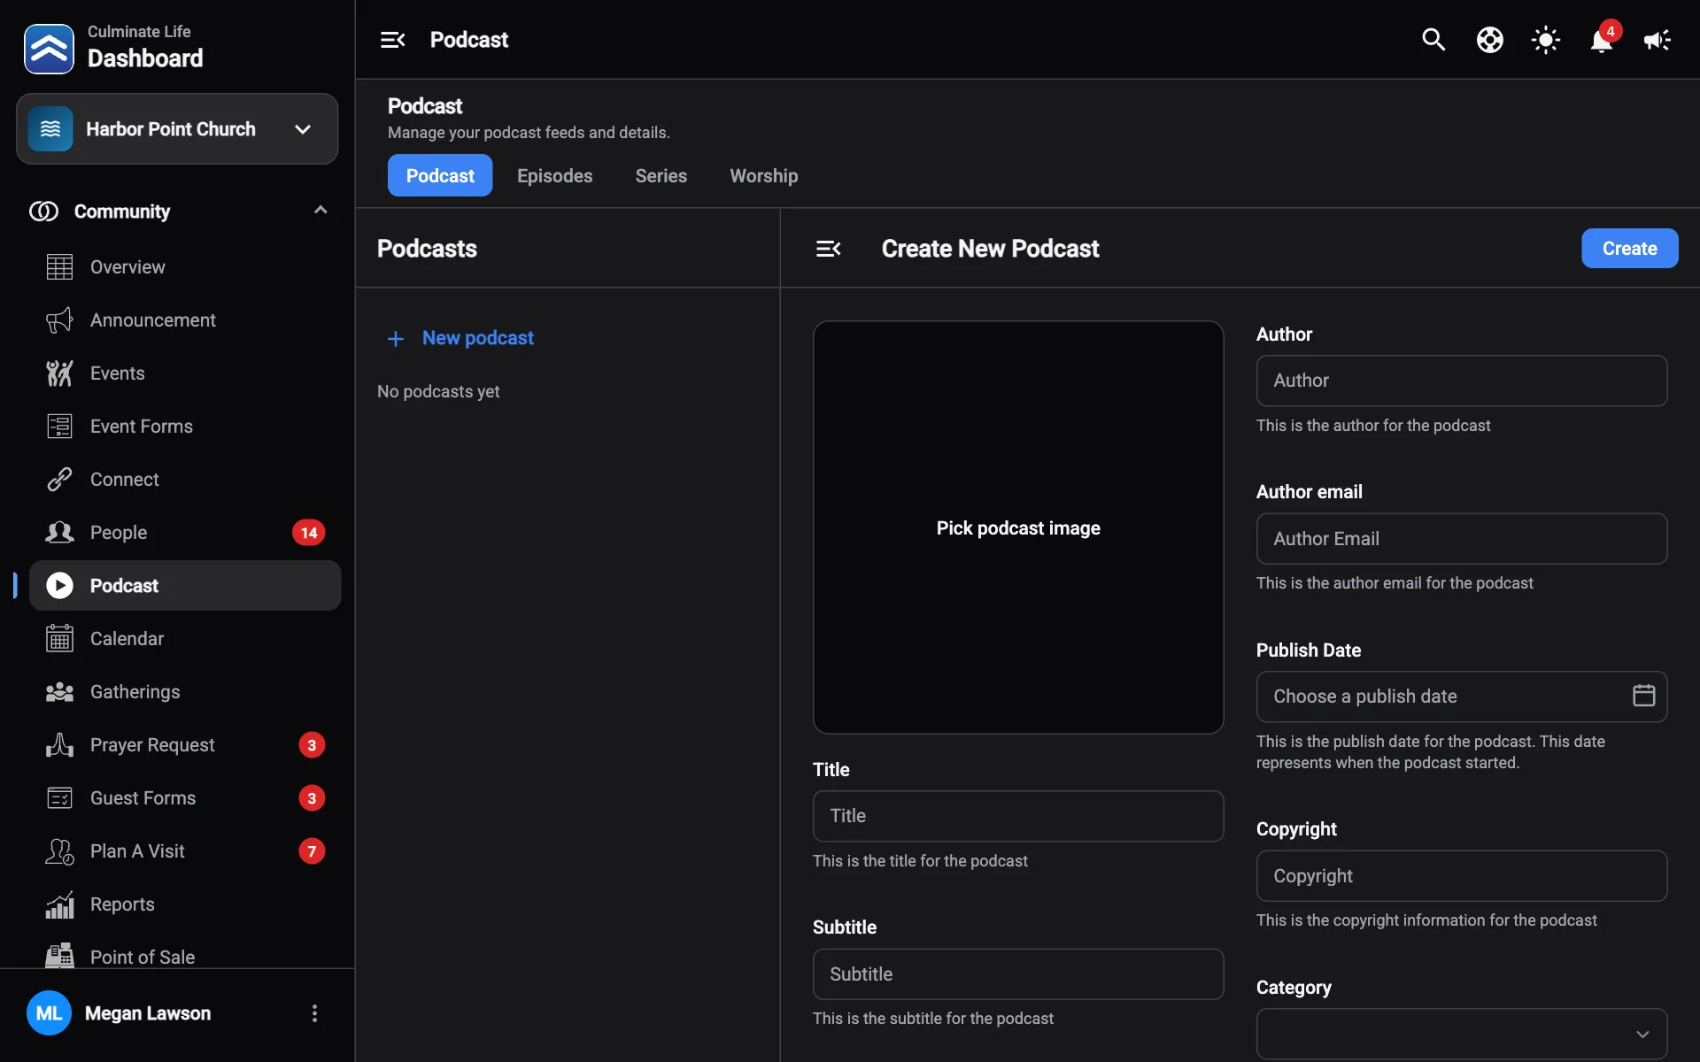Focus the Author Email input field
The height and width of the screenshot is (1062, 1700).
(1461, 539)
